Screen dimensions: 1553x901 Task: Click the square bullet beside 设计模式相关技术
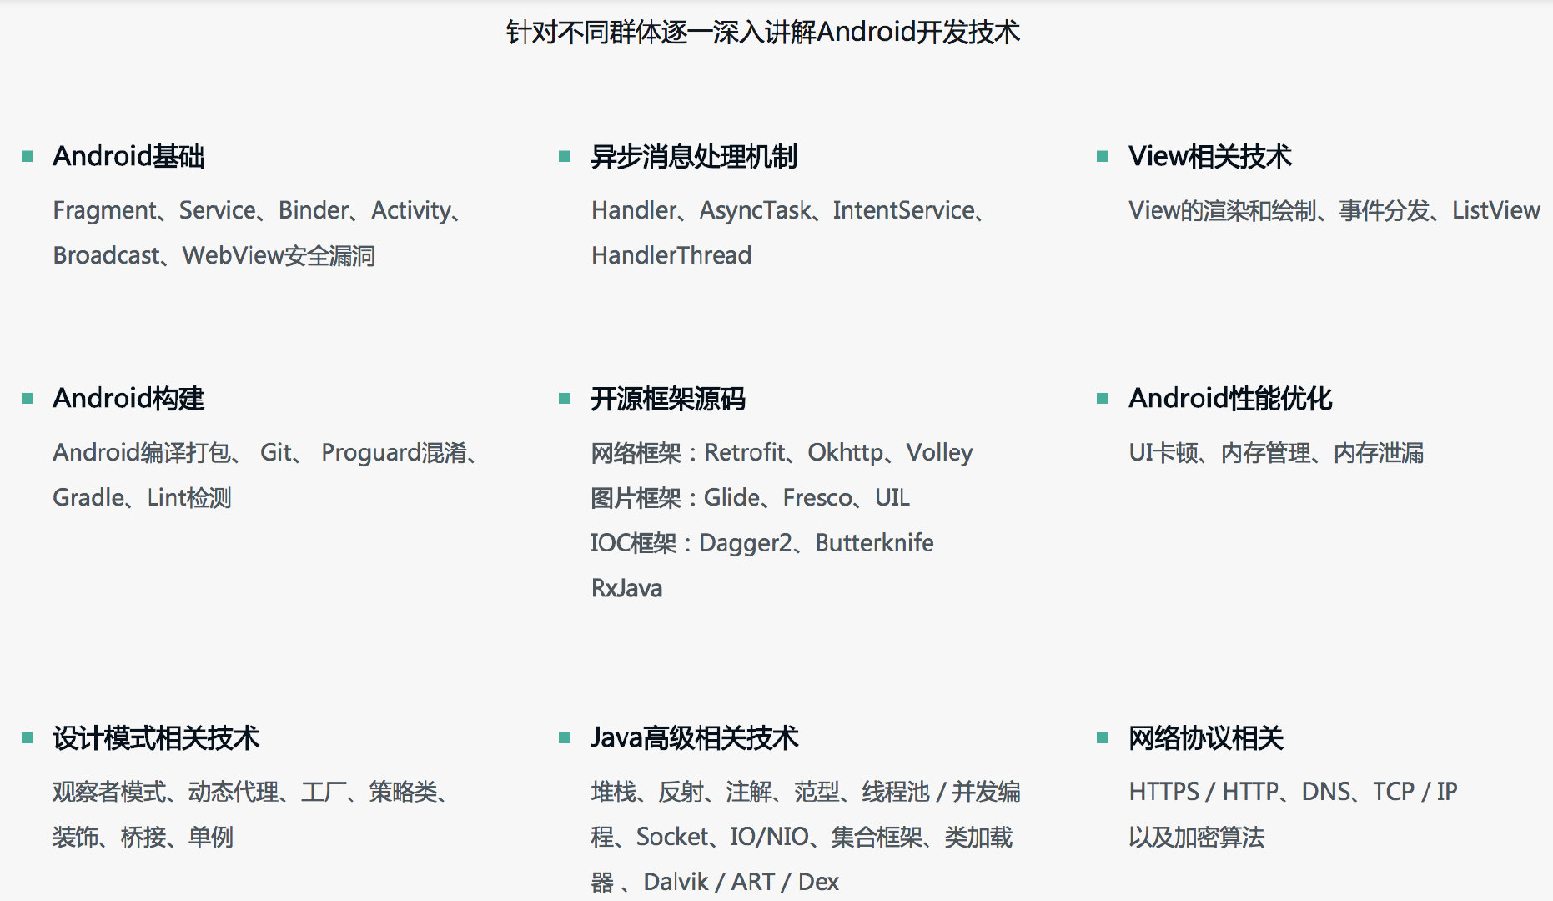(x=28, y=736)
